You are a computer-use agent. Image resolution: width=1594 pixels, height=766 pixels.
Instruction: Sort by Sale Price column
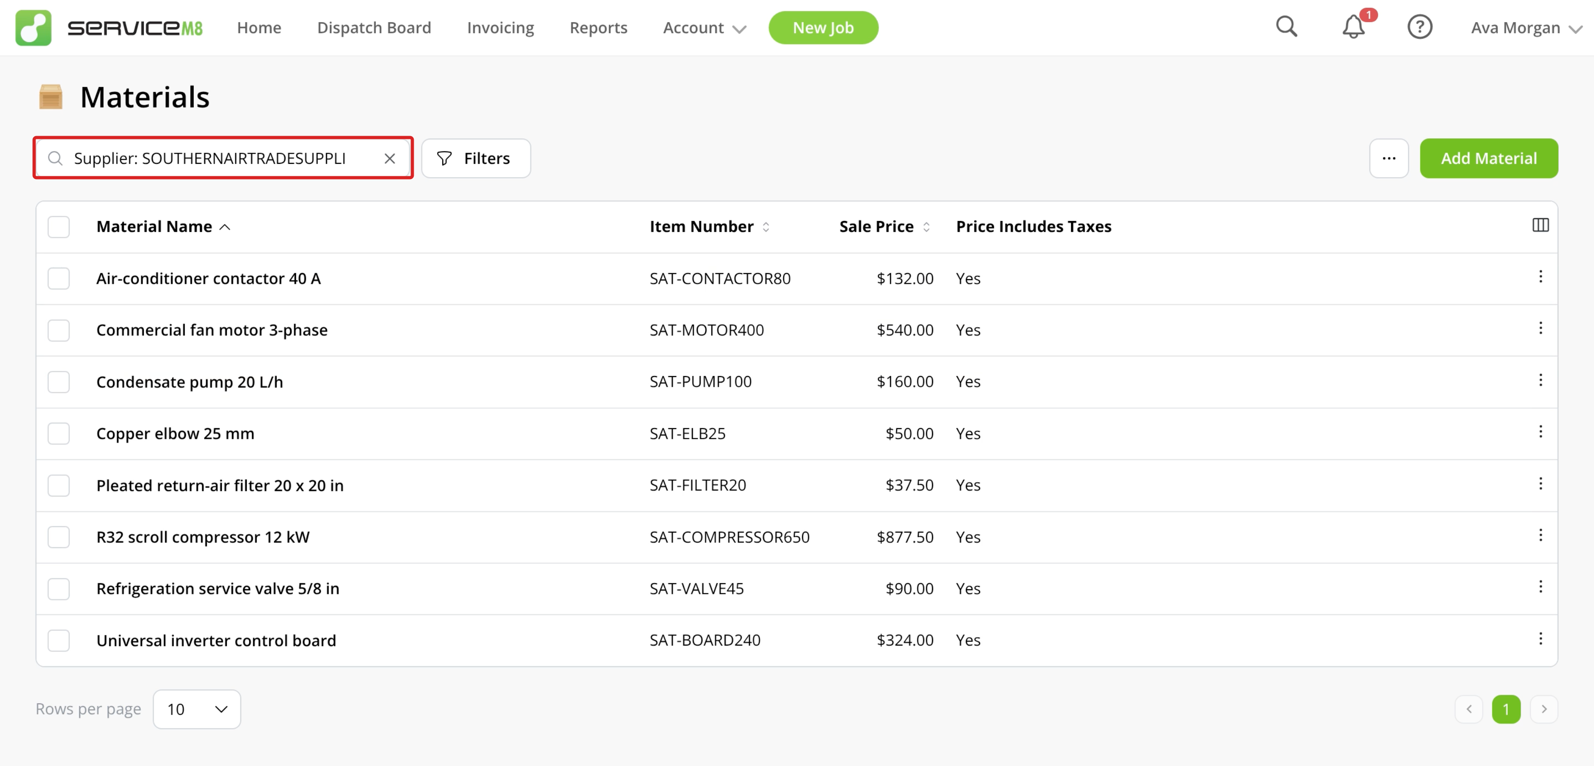884,227
